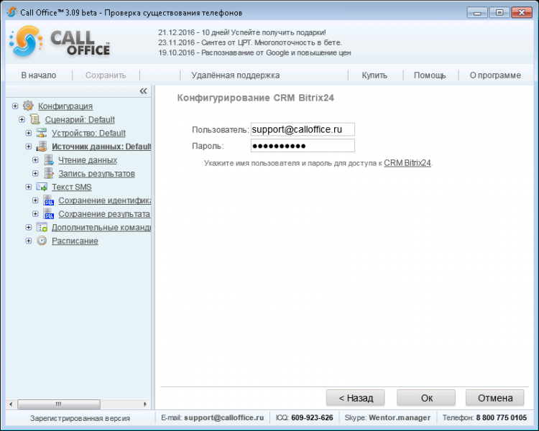Click the icon beside Чтение данных
Screen dimensions: 539x431
point(49,159)
